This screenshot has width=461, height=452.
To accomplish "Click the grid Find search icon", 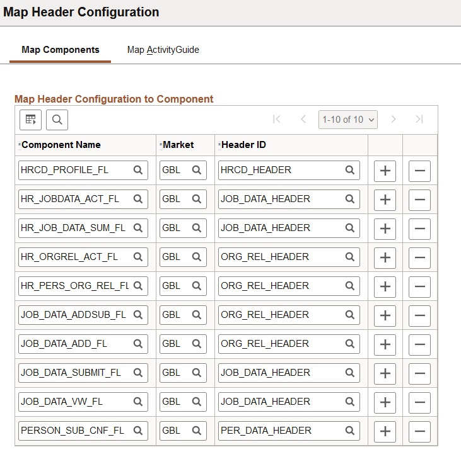I will pyautogui.click(x=57, y=120).
